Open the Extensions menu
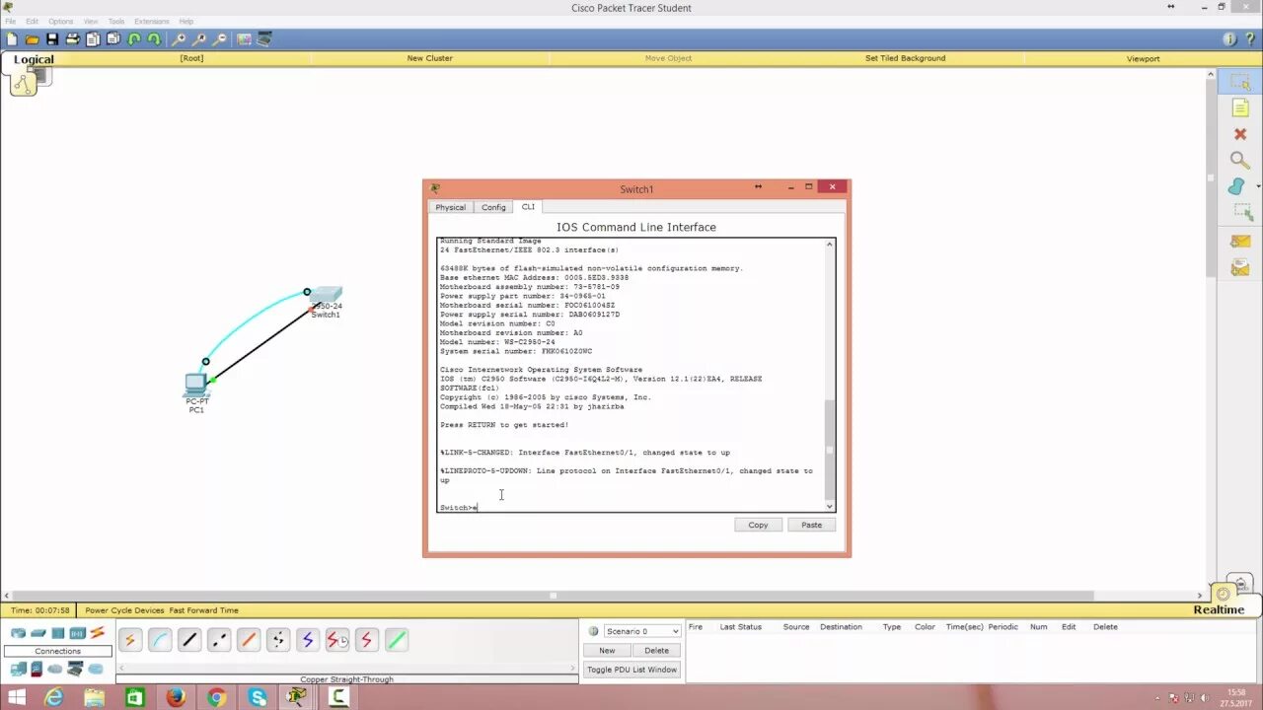 151,21
